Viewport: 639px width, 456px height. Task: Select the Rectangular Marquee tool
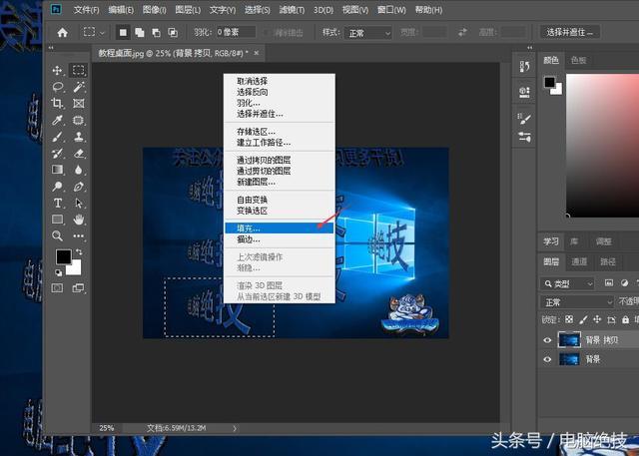point(78,70)
